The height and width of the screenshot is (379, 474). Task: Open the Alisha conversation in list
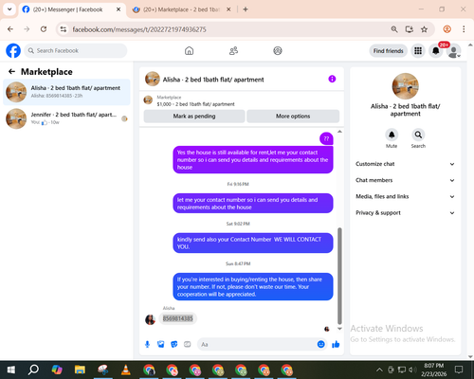66,92
